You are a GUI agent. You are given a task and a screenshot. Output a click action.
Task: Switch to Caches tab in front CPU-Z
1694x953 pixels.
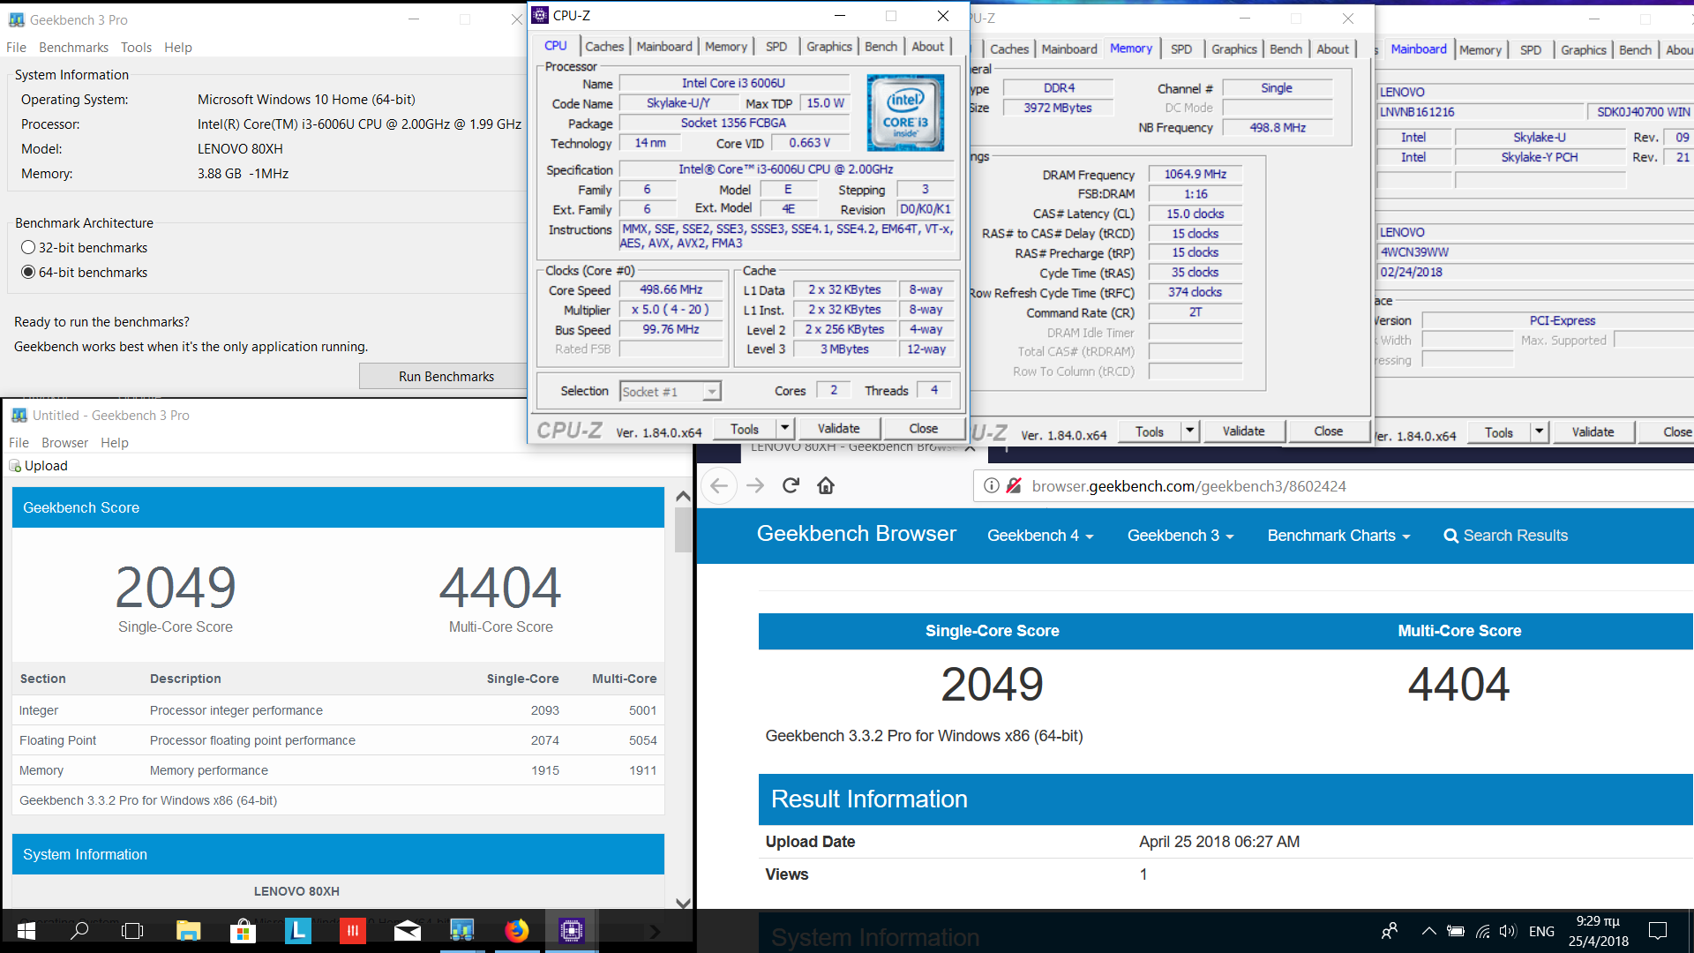click(604, 47)
